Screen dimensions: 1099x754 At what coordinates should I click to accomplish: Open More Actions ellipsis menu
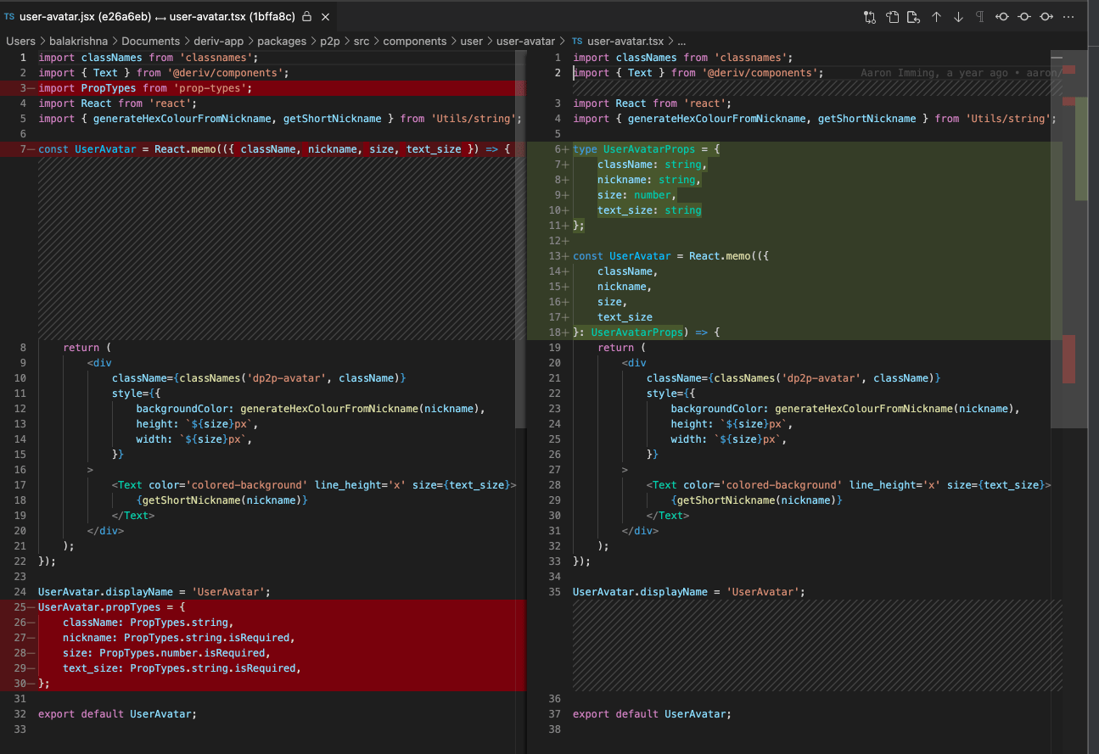pos(1068,17)
